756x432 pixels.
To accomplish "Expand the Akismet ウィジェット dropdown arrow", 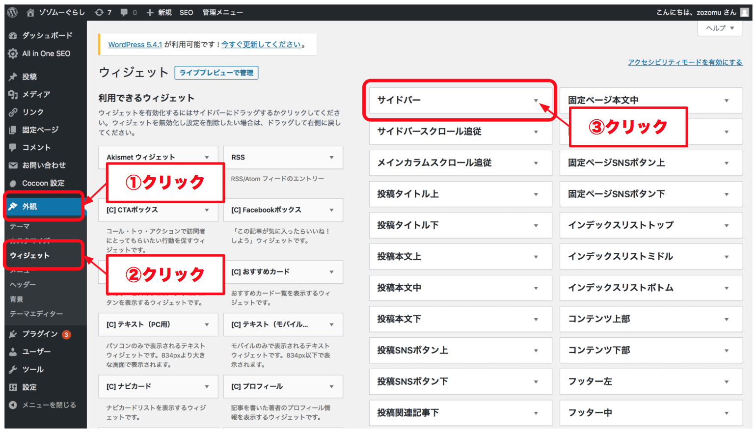I will pos(207,158).
